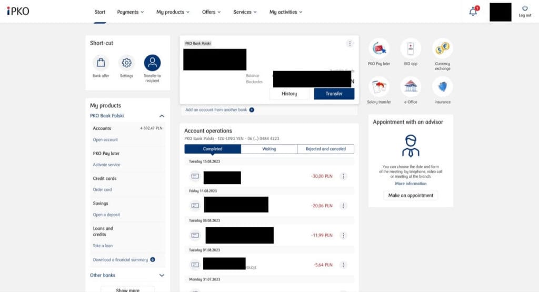Collapse the PKO Bank Polski section
This screenshot has height=292, width=539.
click(x=162, y=116)
